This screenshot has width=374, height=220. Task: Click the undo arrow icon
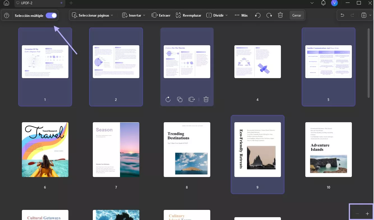point(342,15)
